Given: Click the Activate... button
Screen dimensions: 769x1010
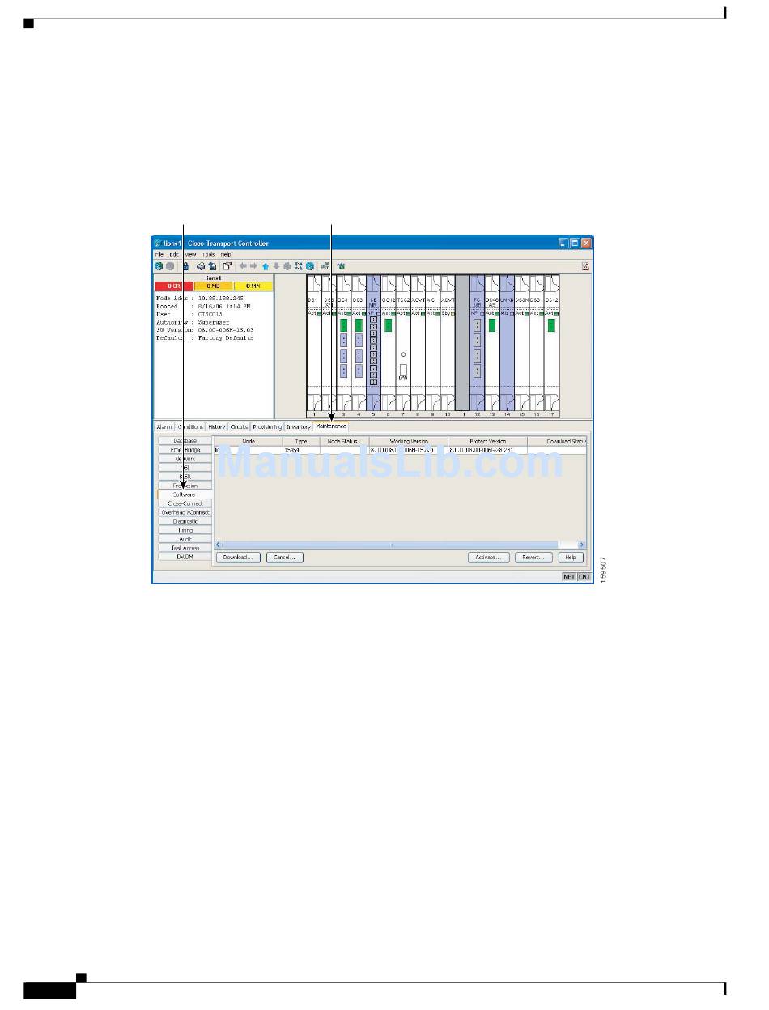Looking at the screenshot, I should coord(490,558).
